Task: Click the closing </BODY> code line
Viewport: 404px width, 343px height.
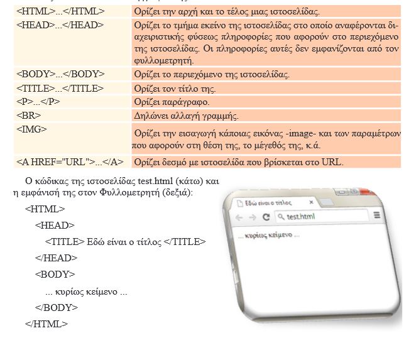Action: click(x=57, y=308)
